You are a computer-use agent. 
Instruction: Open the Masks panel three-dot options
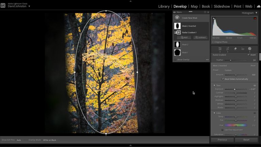pos(207,60)
